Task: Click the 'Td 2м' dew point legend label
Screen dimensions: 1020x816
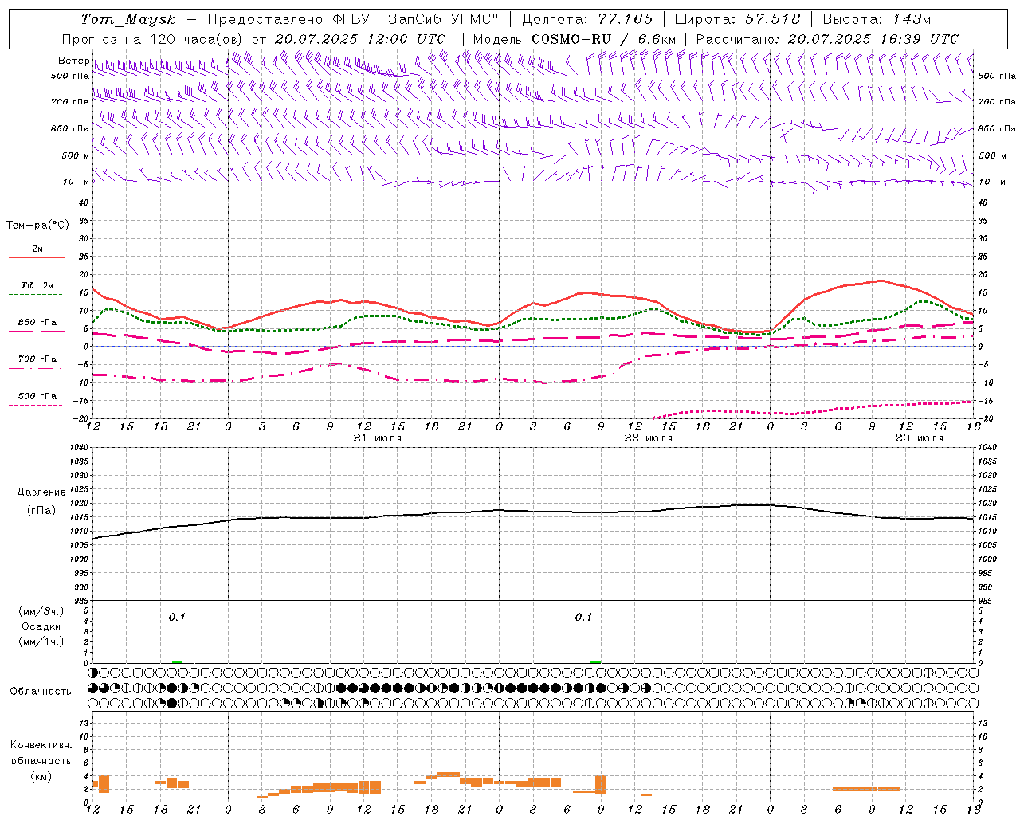Action: coord(37,285)
